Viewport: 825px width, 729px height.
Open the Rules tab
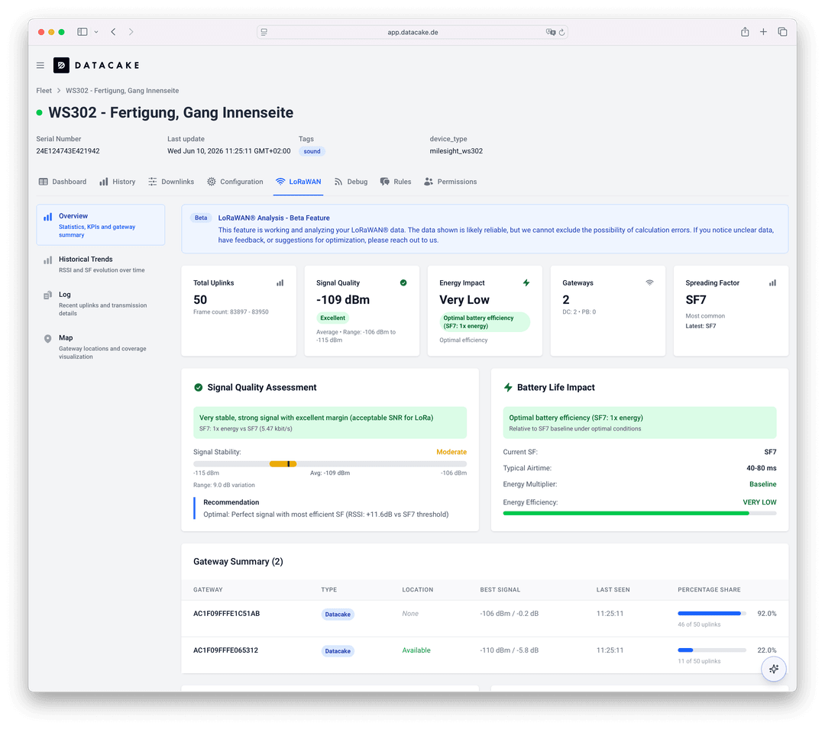[396, 182]
